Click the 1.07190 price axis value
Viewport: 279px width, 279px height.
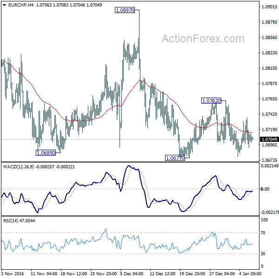click(269, 129)
